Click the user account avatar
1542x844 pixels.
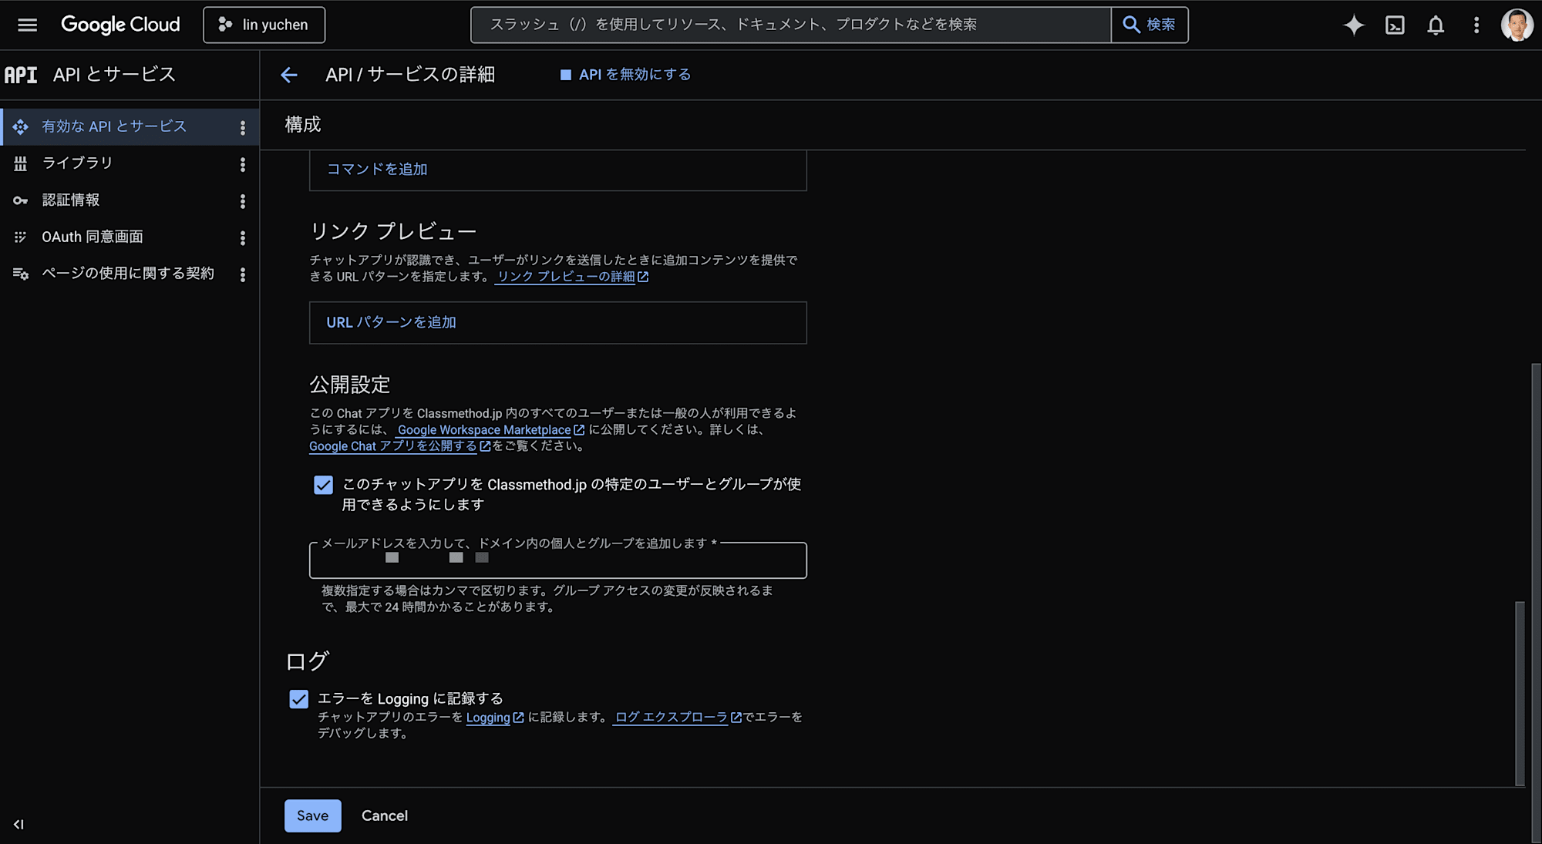tap(1517, 25)
